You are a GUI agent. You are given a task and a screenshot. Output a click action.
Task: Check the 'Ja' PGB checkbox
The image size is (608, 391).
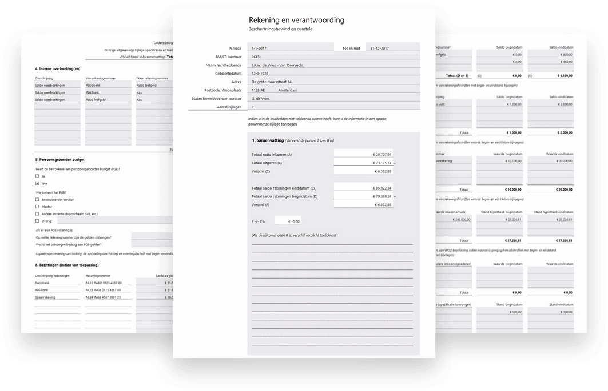point(37,176)
